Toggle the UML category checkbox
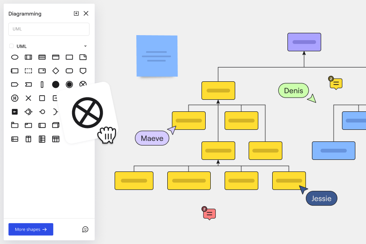This screenshot has width=366, height=244. point(12,46)
